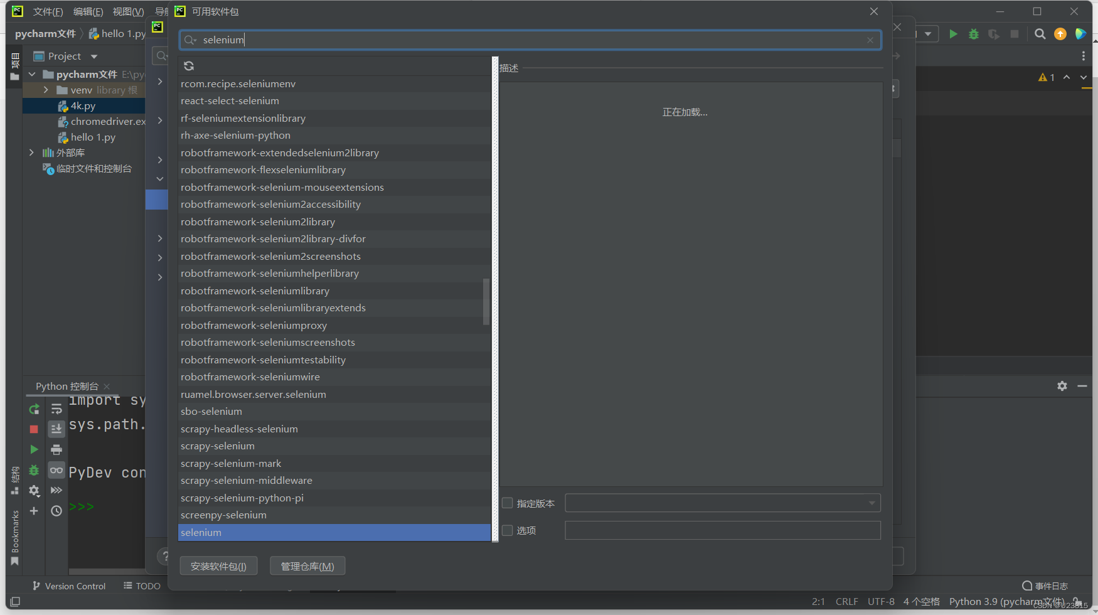This screenshot has height=615, width=1098.
Task: Execute current statement in console
Action: (34, 449)
